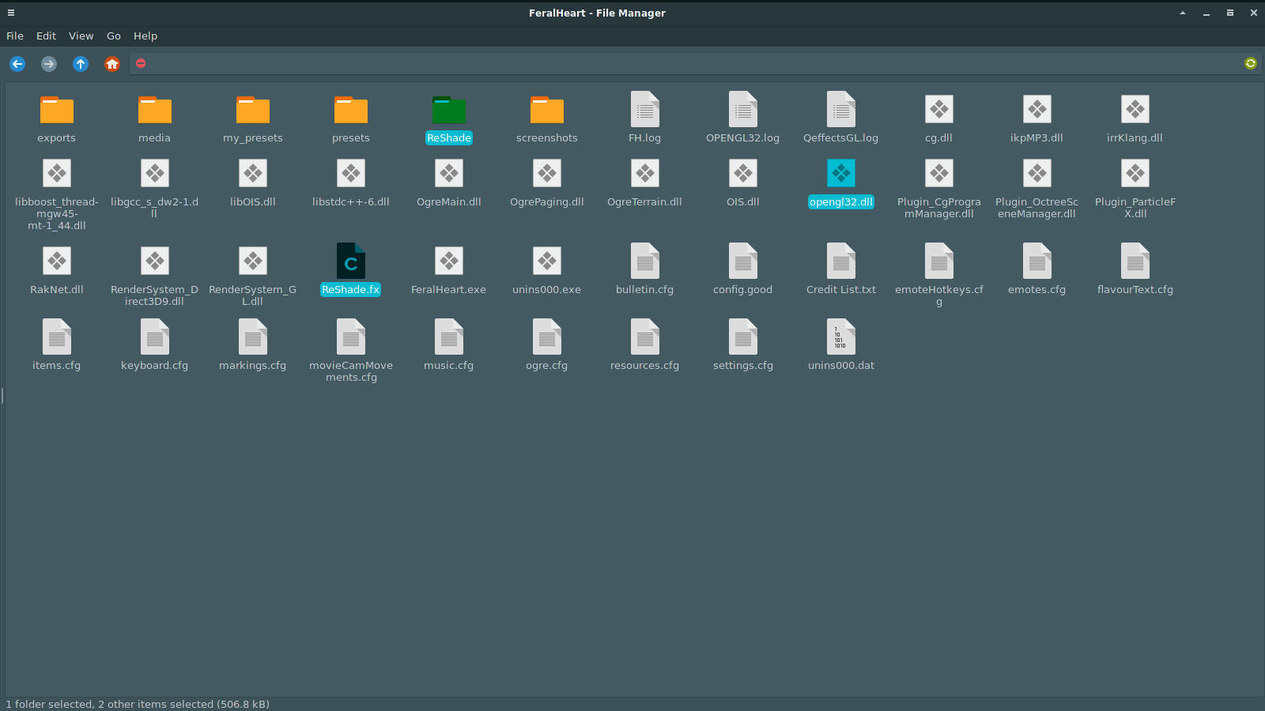Click the selection summary in the status bar

pos(138,704)
